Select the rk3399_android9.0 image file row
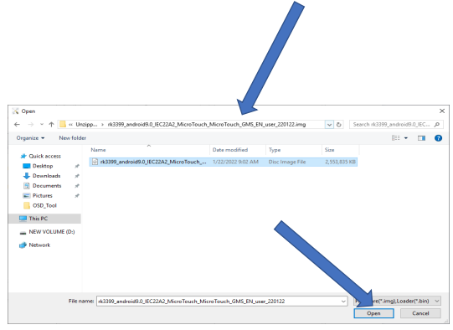This screenshot has width=453, height=330. coord(224,162)
